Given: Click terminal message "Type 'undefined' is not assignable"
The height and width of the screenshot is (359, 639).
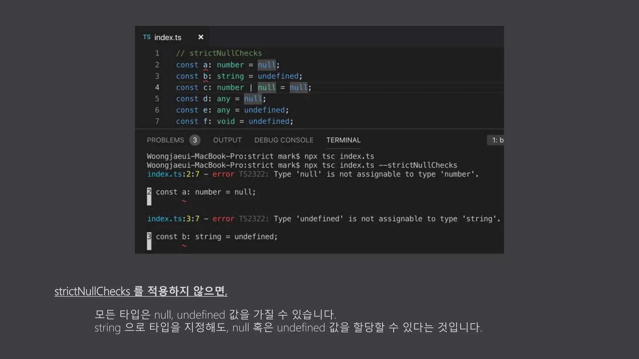Looking at the screenshot, I should click(x=387, y=219).
